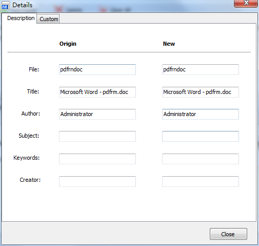259x246 pixels.
Task: Focus the New Keywords field
Action: point(201,159)
